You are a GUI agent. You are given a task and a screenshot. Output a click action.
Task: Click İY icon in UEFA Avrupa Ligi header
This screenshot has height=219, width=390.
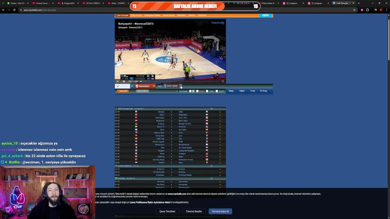211,108
